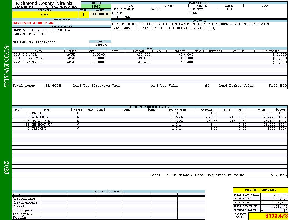Click PATIO value $800
This screenshot has height=220, width=289.
271,113
